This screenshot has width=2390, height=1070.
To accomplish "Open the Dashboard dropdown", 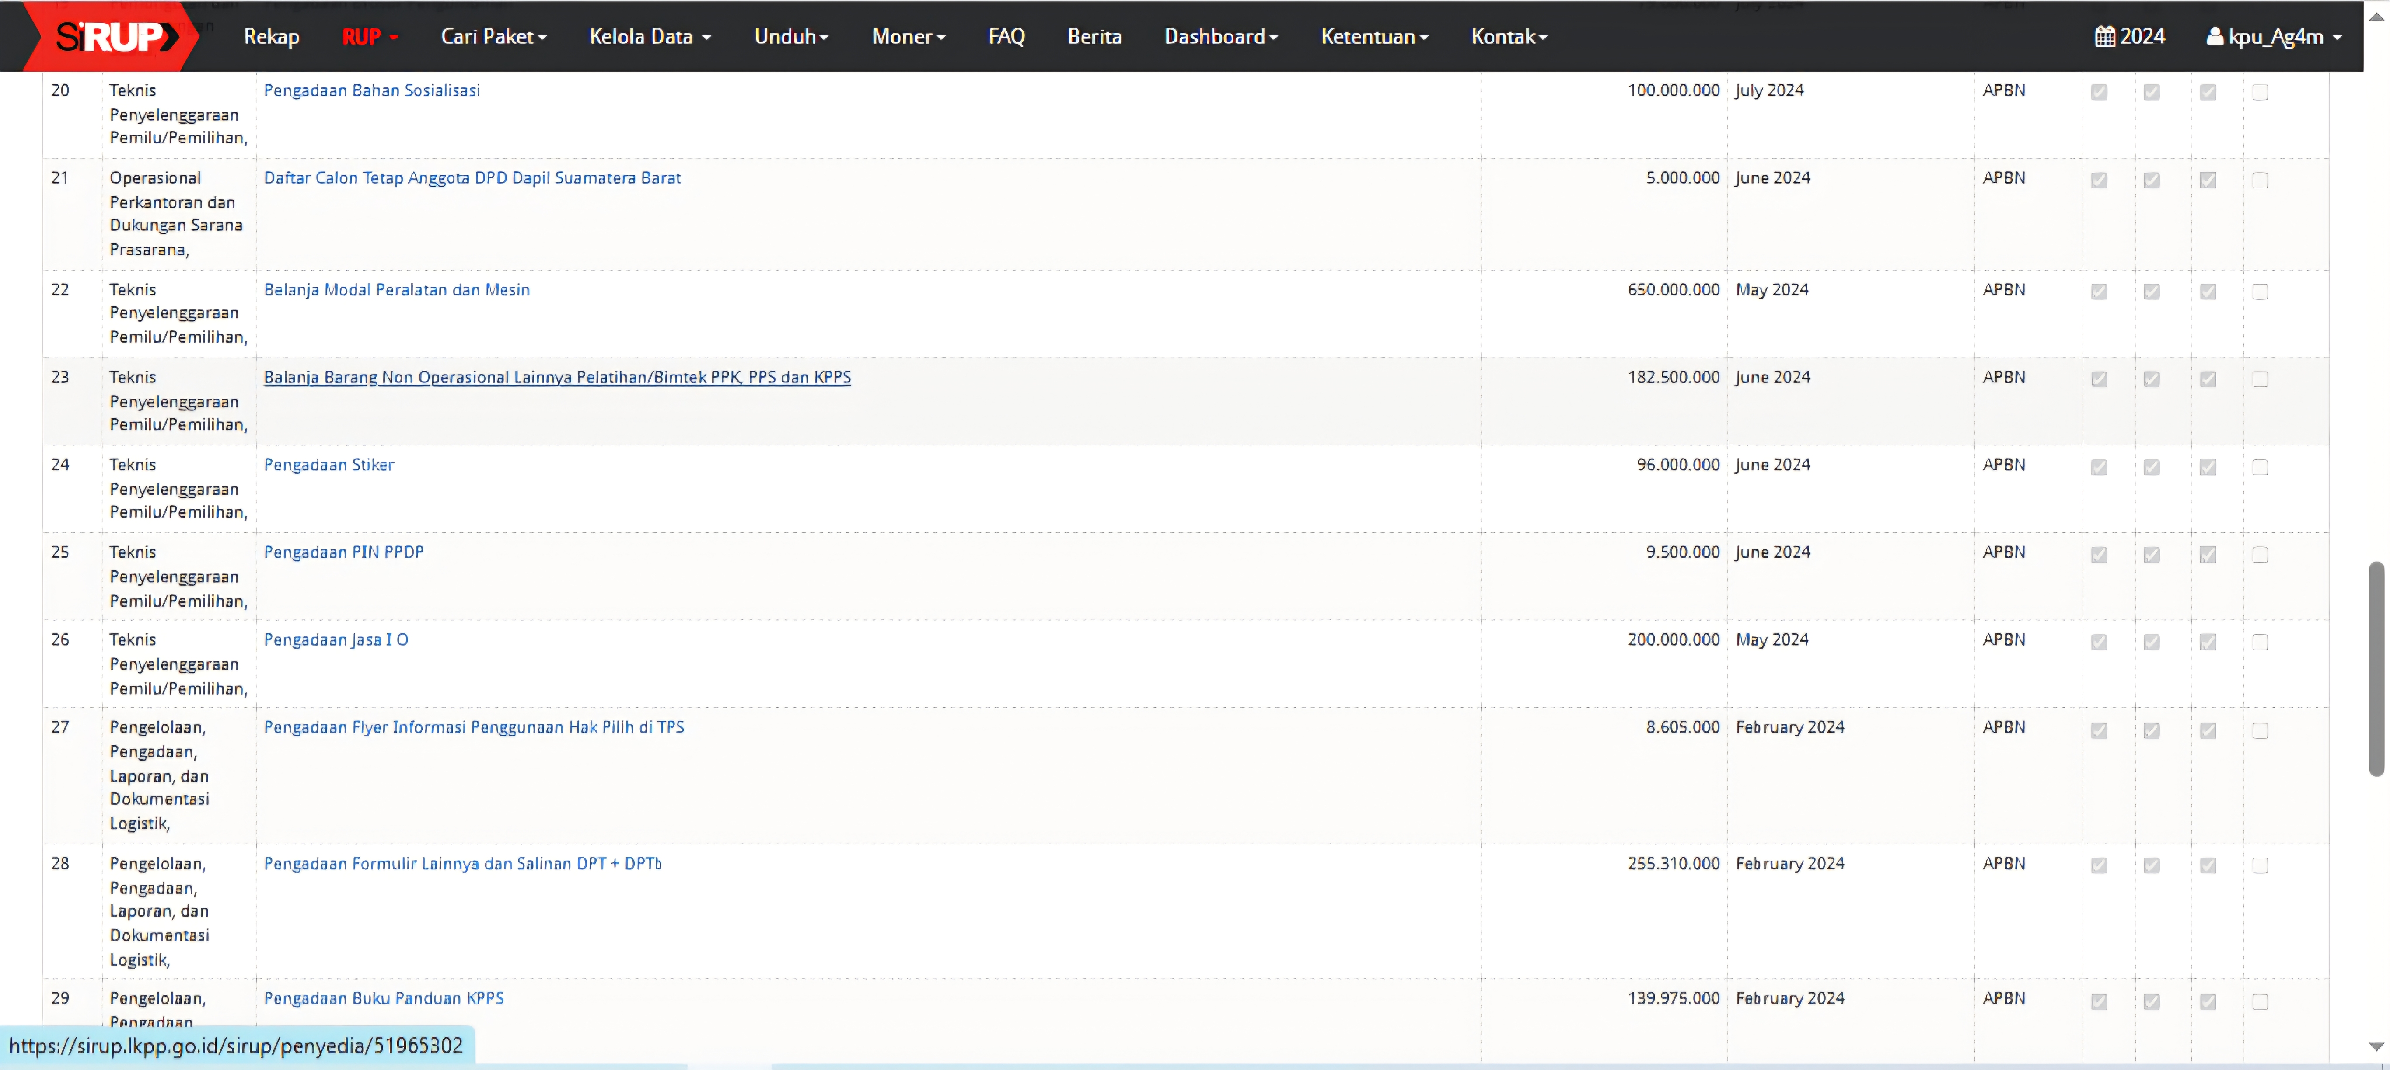I will coord(1220,37).
